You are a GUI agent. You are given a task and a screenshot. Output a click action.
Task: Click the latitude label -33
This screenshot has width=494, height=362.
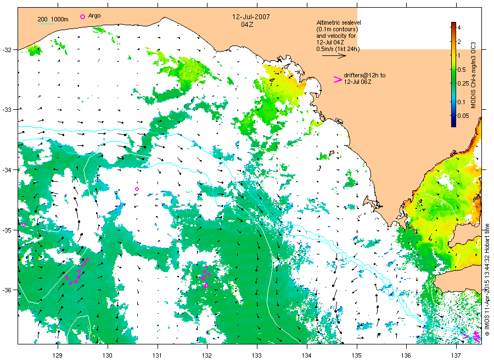7,110
